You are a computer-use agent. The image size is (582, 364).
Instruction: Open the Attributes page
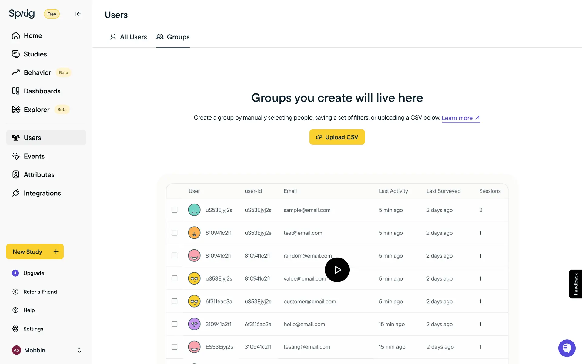pos(39,175)
